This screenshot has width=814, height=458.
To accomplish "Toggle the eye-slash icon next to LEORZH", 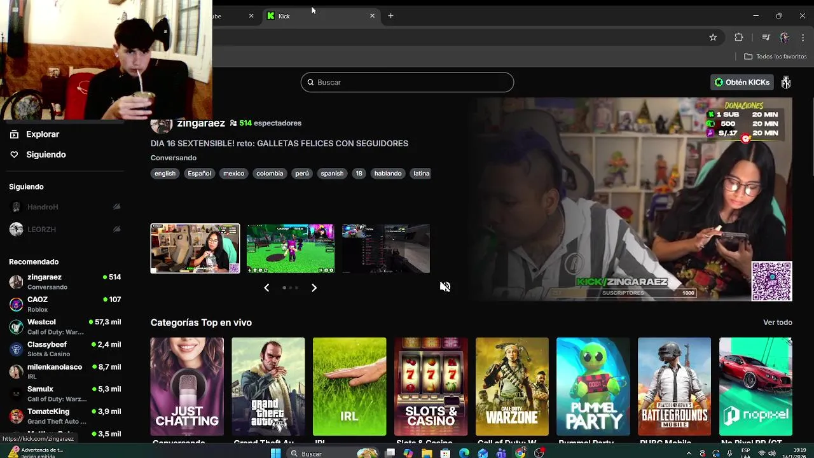I will point(116,230).
